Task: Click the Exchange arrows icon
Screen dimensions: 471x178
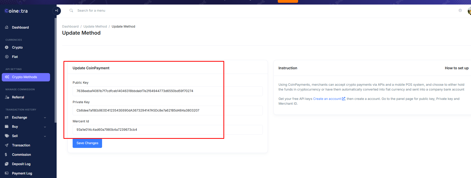Action: tap(7, 117)
